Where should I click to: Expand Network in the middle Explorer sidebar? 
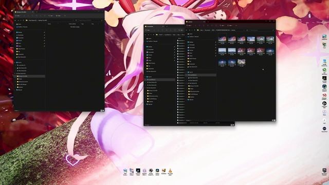145,104
